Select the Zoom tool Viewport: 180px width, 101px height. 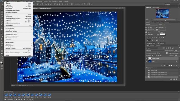(x=2, y=56)
